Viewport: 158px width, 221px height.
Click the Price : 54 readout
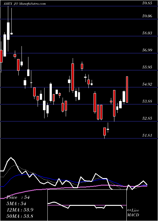(19, 197)
